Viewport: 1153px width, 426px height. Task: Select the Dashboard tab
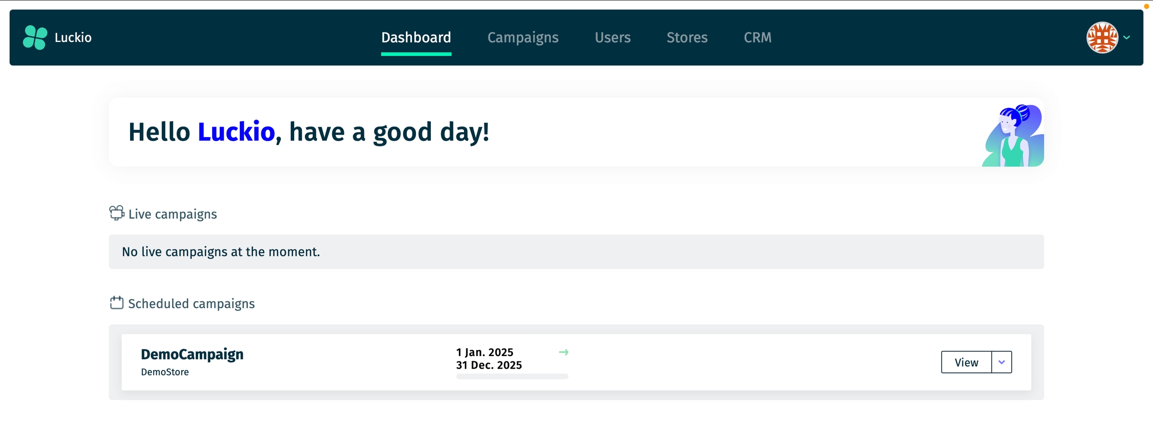coord(416,37)
